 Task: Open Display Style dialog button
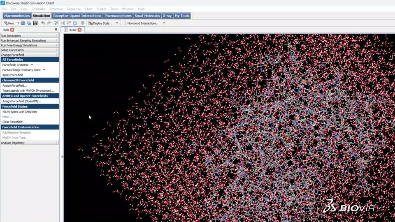click(x=100, y=23)
